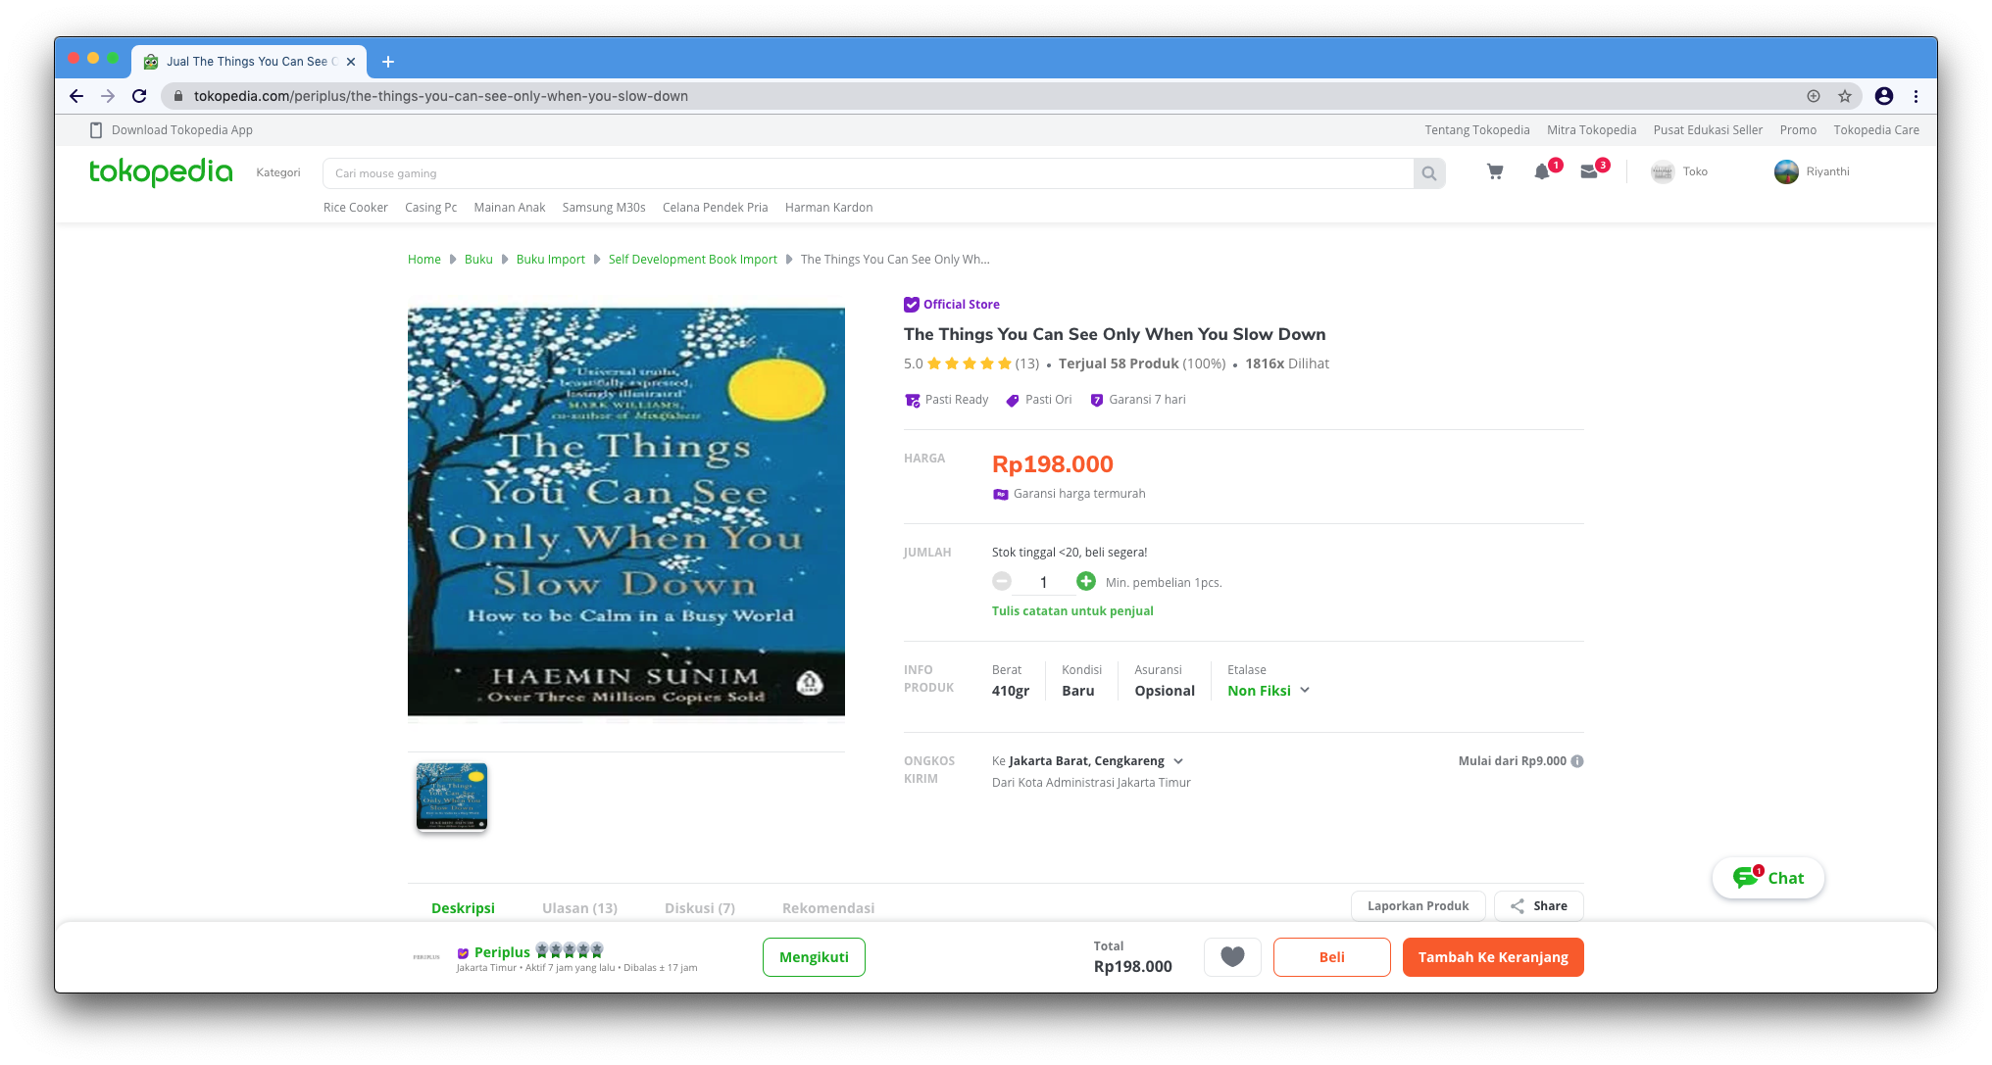Click the quantity input field

point(1044,582)
